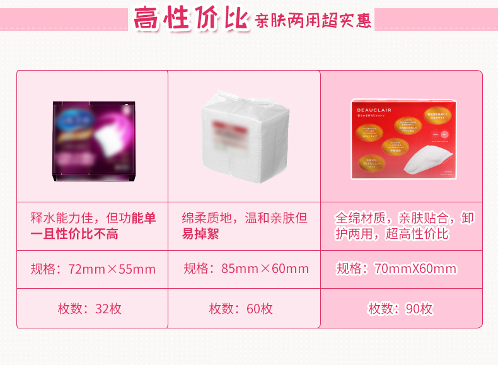Click the 亲肤两用超实惠 subtitle
This screenshot has width=498, height=365.
tap(313, 21)
